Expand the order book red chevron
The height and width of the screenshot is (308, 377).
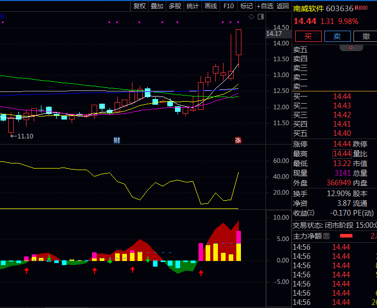[351, 48]
